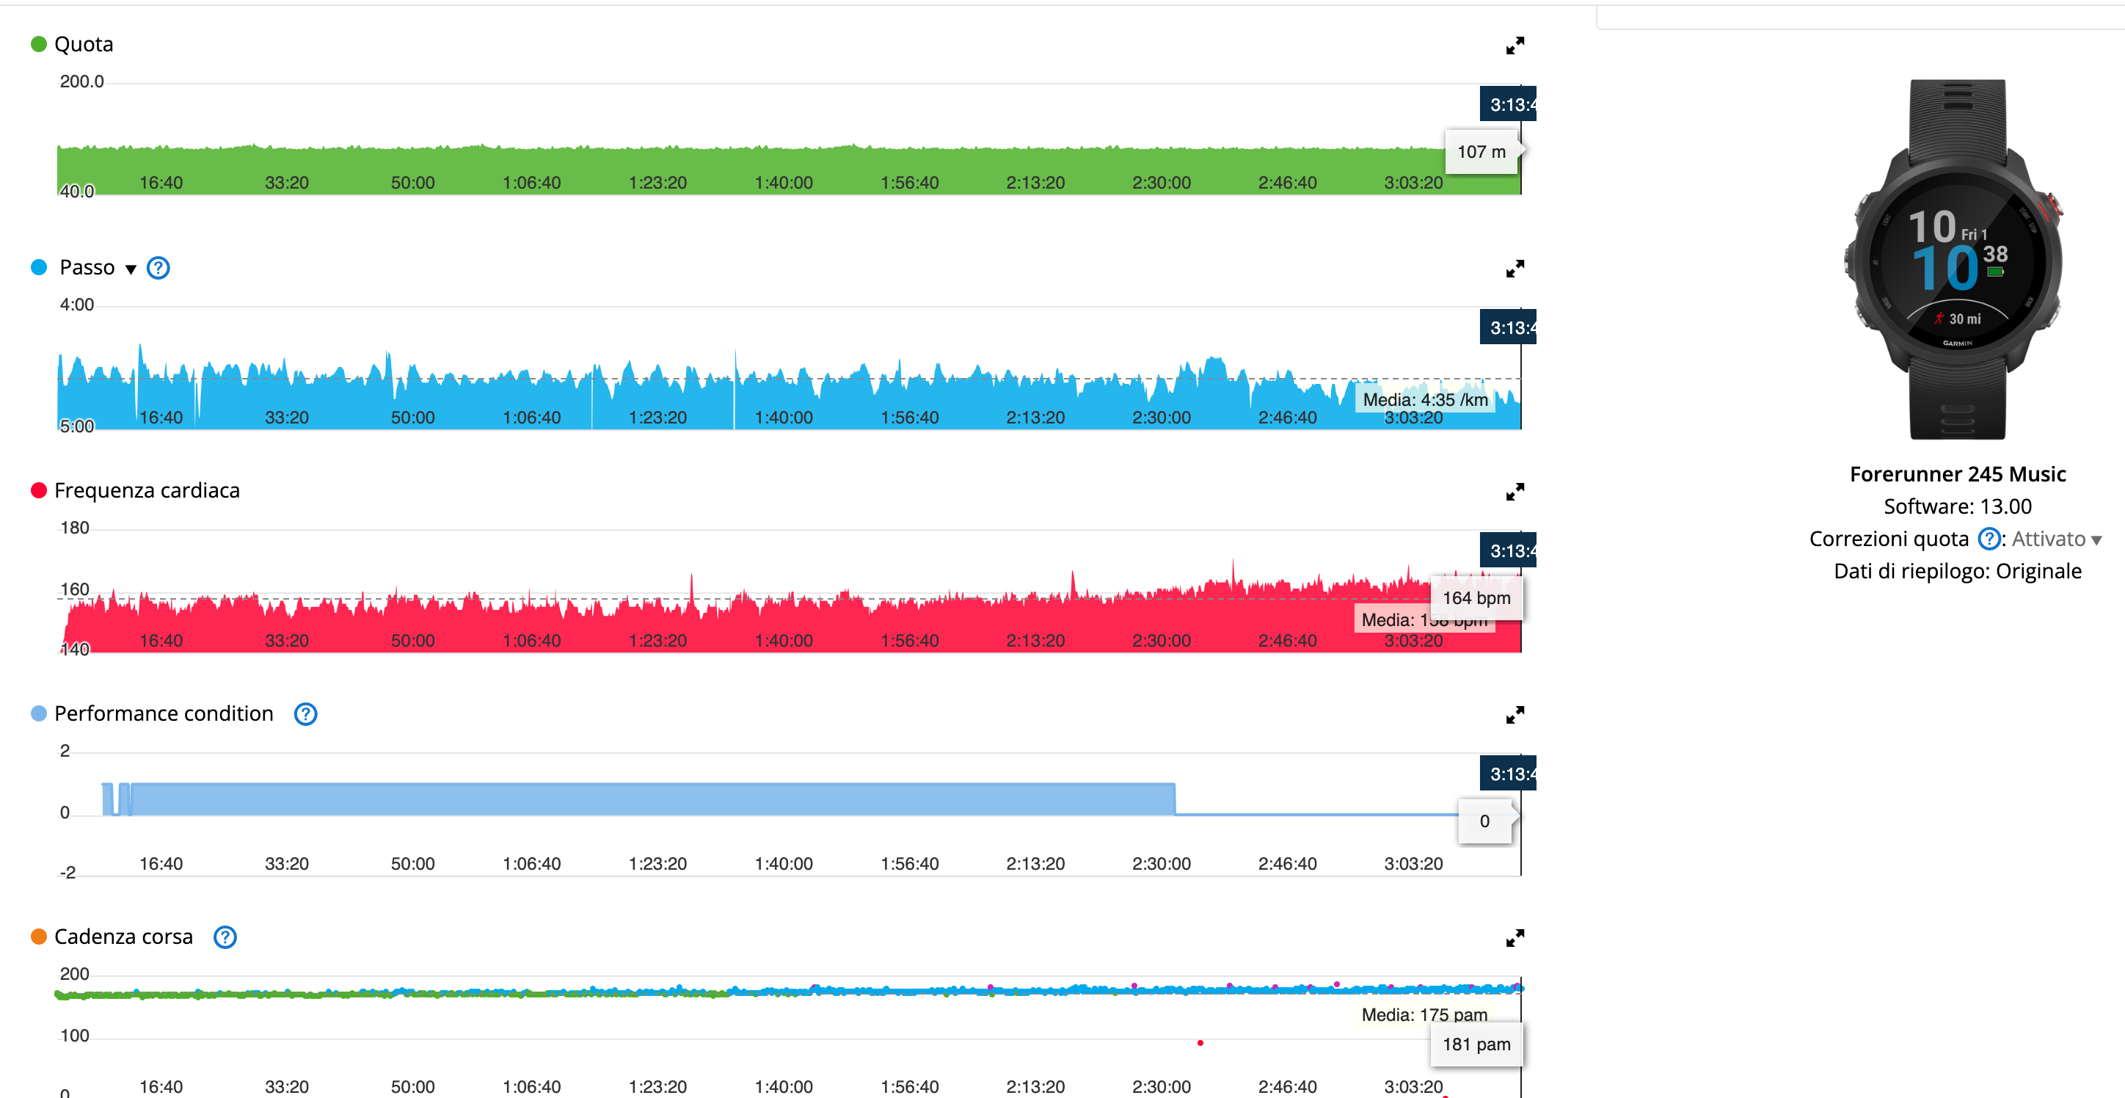The height and width of the screenshot is (1098, 2125).
Task: Open help icon for Cadenza corsa
Action: [225, 937]
